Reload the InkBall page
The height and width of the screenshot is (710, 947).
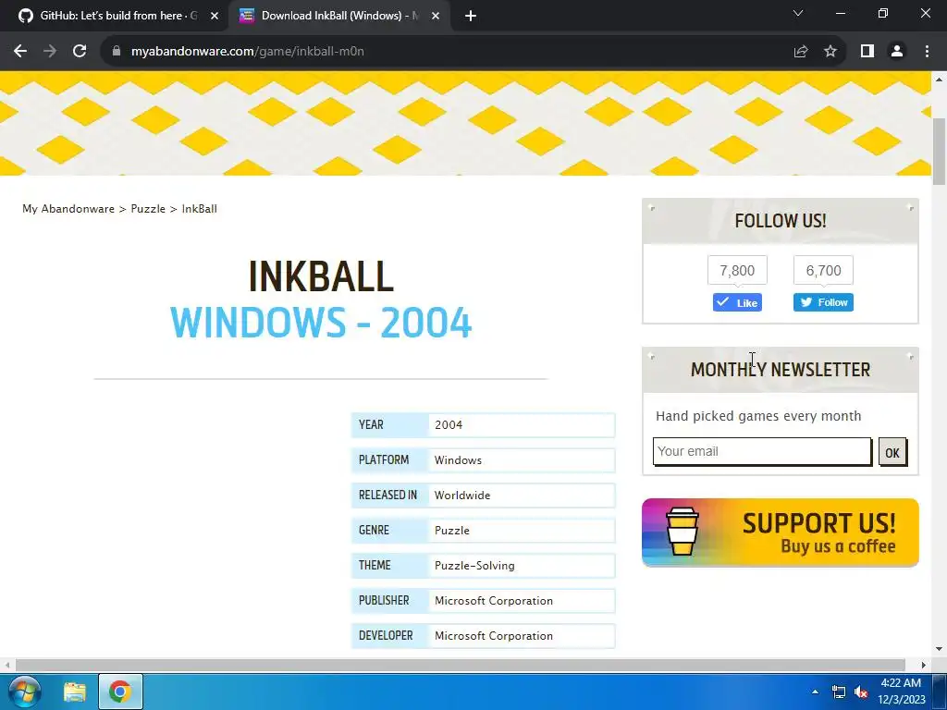pyautogui.click(x=80, y=52)
